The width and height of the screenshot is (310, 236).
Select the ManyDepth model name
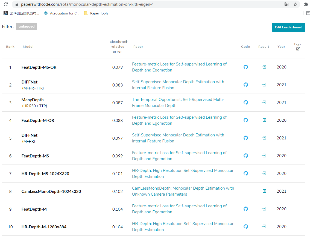[33, 100]
